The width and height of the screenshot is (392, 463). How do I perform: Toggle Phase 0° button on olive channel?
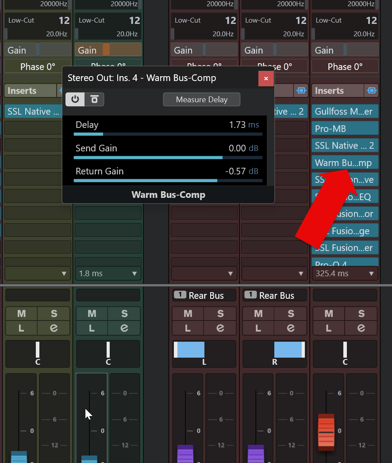click(38, 66)
